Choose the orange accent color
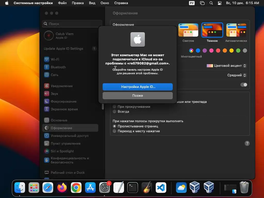The width and height of the screenshot is (264, 198). (x=225, y=51)
